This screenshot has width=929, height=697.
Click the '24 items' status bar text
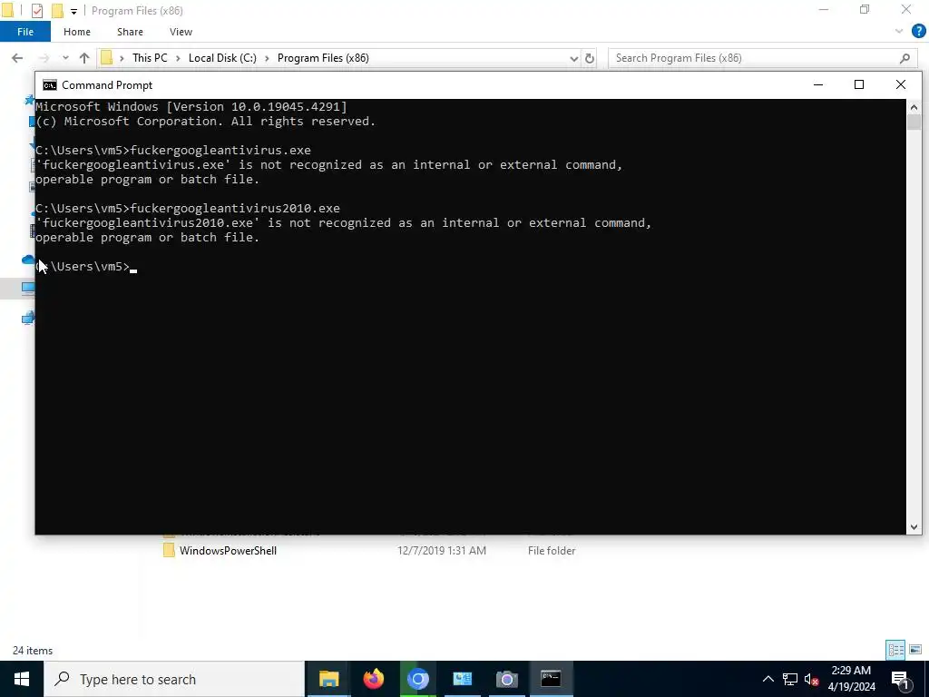tap(33, 651)
